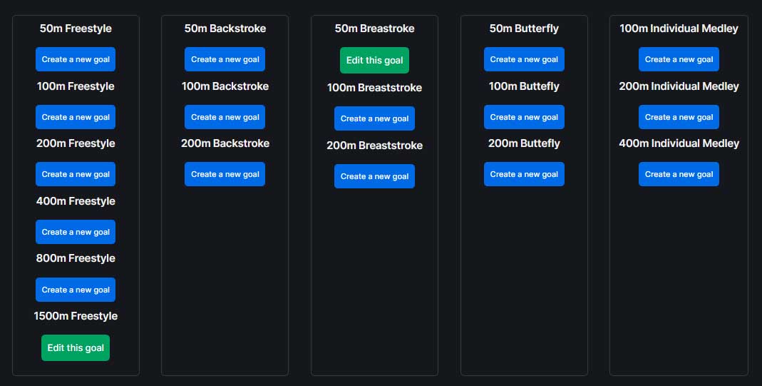Create a new goal for 200m Breaststroke
Viewport: 762px width, 386px height.
tap(374, 176)
